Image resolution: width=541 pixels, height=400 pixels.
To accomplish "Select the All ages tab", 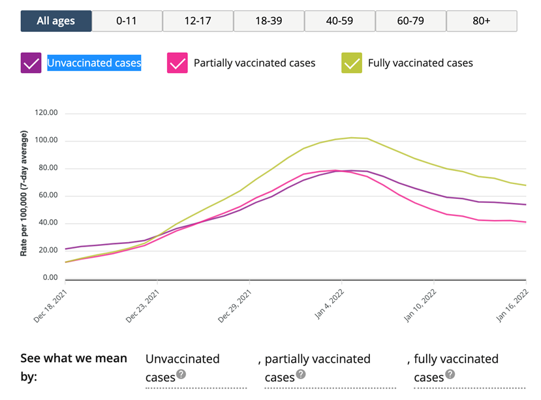I will tap(55, 21).
